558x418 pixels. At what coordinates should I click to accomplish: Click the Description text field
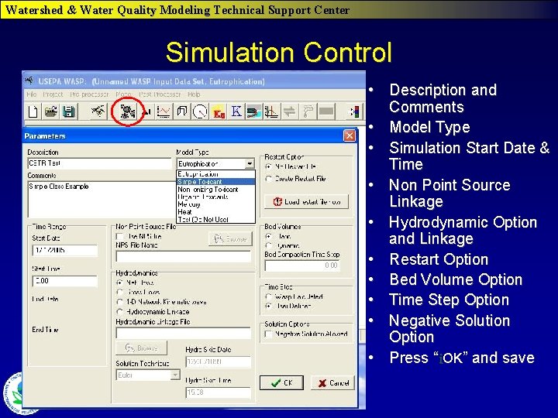99,163
